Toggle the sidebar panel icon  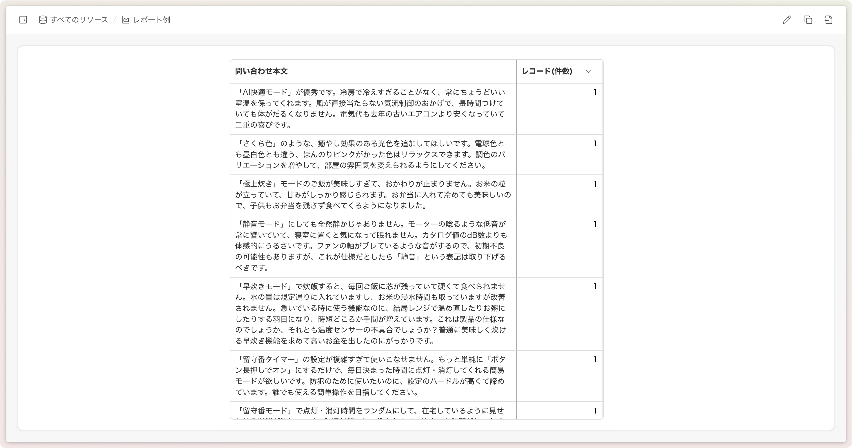[23, 20]
